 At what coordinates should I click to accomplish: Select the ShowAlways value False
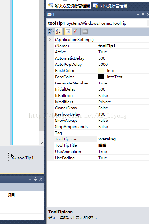click(123, 120)
